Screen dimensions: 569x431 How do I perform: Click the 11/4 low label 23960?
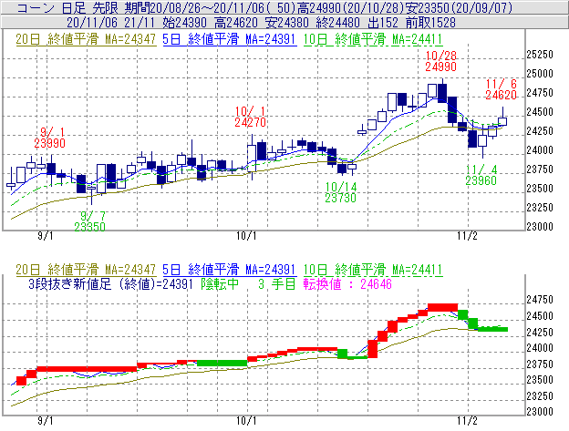[481, 175]
